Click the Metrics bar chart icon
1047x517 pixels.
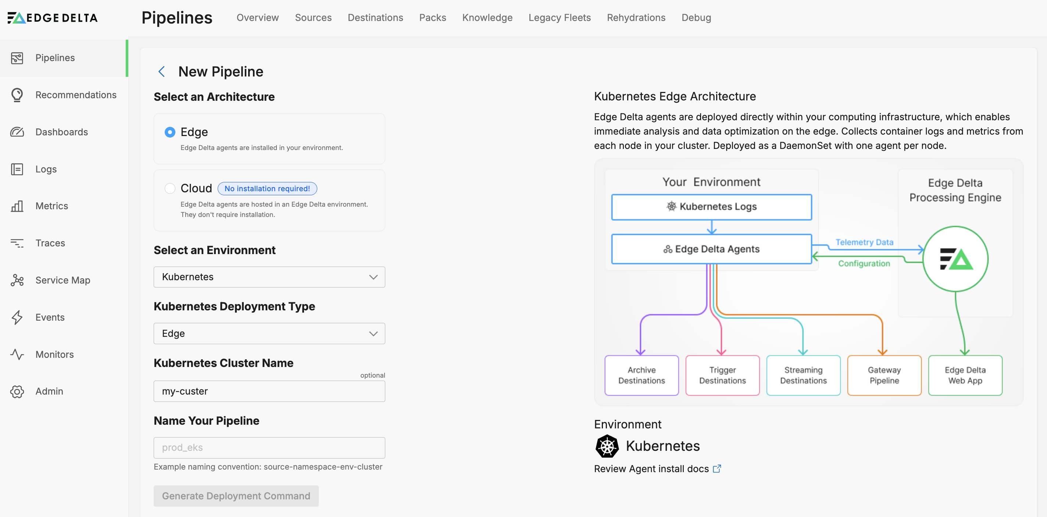(x=17, y=206)
